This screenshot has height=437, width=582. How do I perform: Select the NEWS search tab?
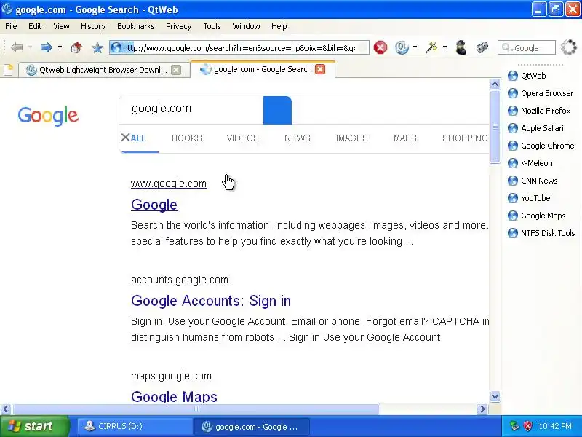[x=298, y=138]
